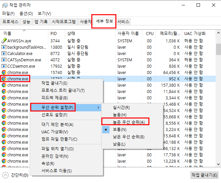
Task: Sort by the PID column header
Action: tap(56, 34)
